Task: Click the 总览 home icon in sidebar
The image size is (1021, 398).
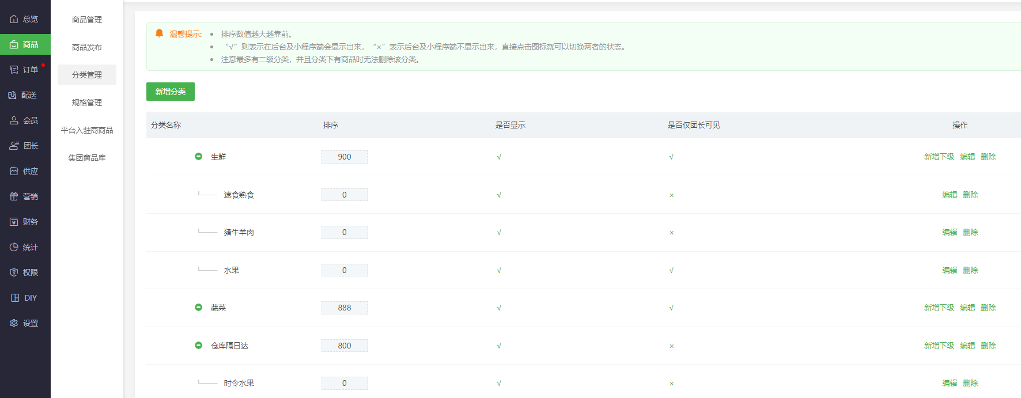Action: [14, 19]
